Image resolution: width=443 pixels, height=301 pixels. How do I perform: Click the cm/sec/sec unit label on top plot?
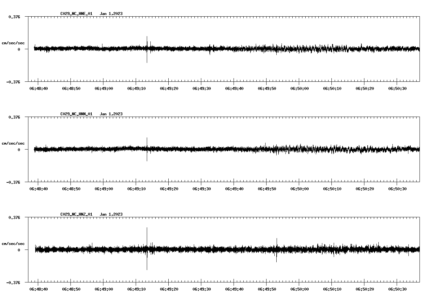(13, 43)
